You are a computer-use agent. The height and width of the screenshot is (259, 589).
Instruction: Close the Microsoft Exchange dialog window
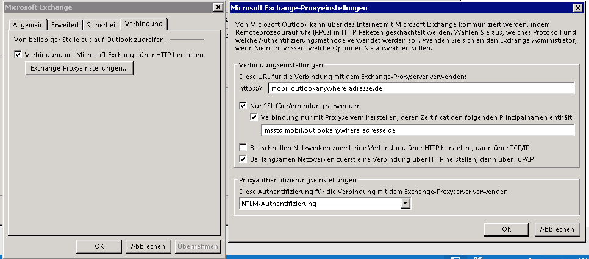point(218,7)
